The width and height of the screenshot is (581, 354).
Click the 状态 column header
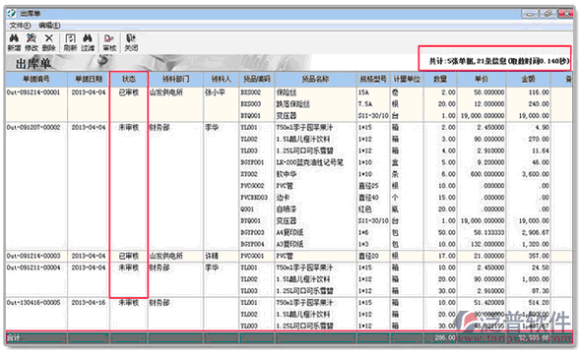[129, 79]
